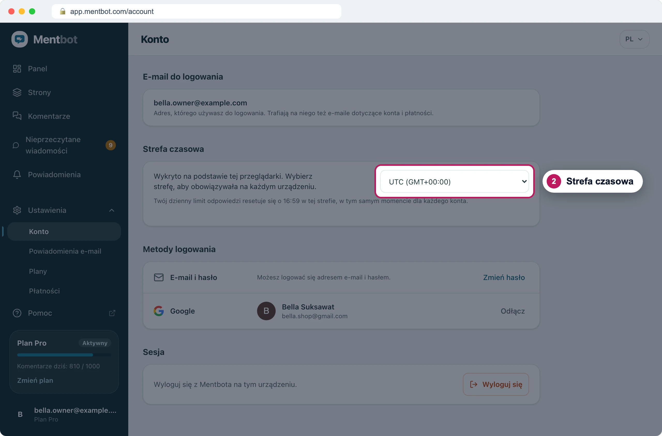662x436 pixels.
Task: Click the Pomoc question mark icon
Action: click(17, 313)
